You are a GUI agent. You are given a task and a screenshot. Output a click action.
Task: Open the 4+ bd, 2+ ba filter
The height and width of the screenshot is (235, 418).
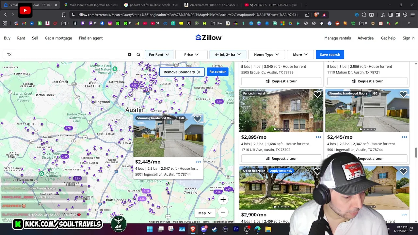point(228,55)
